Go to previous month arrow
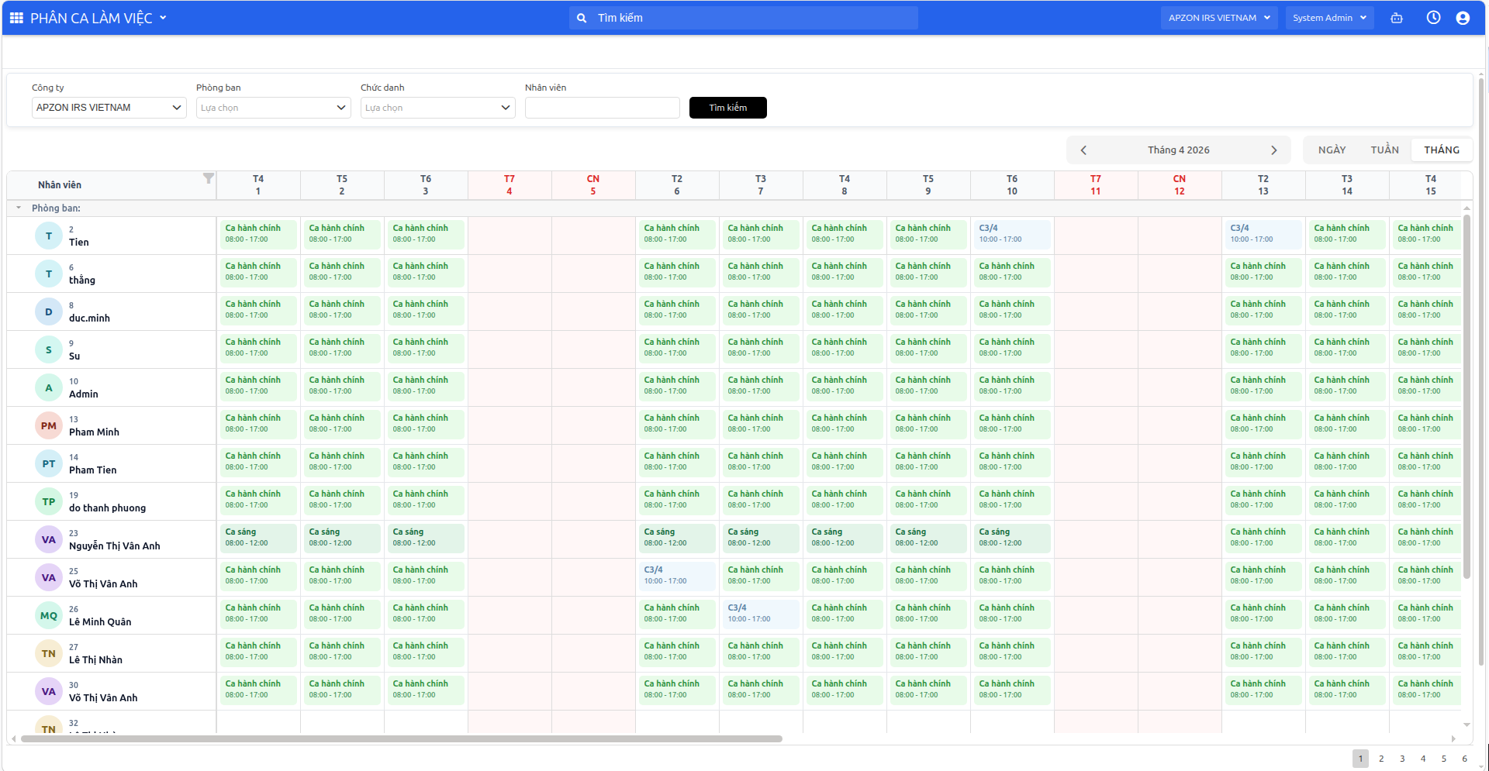The width and height of the screenshot is (1489, 771). (1083, 150)
